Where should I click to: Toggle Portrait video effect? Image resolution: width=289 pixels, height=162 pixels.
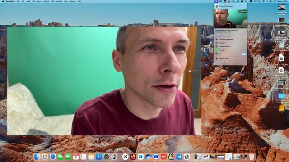[x=216, y=43]
